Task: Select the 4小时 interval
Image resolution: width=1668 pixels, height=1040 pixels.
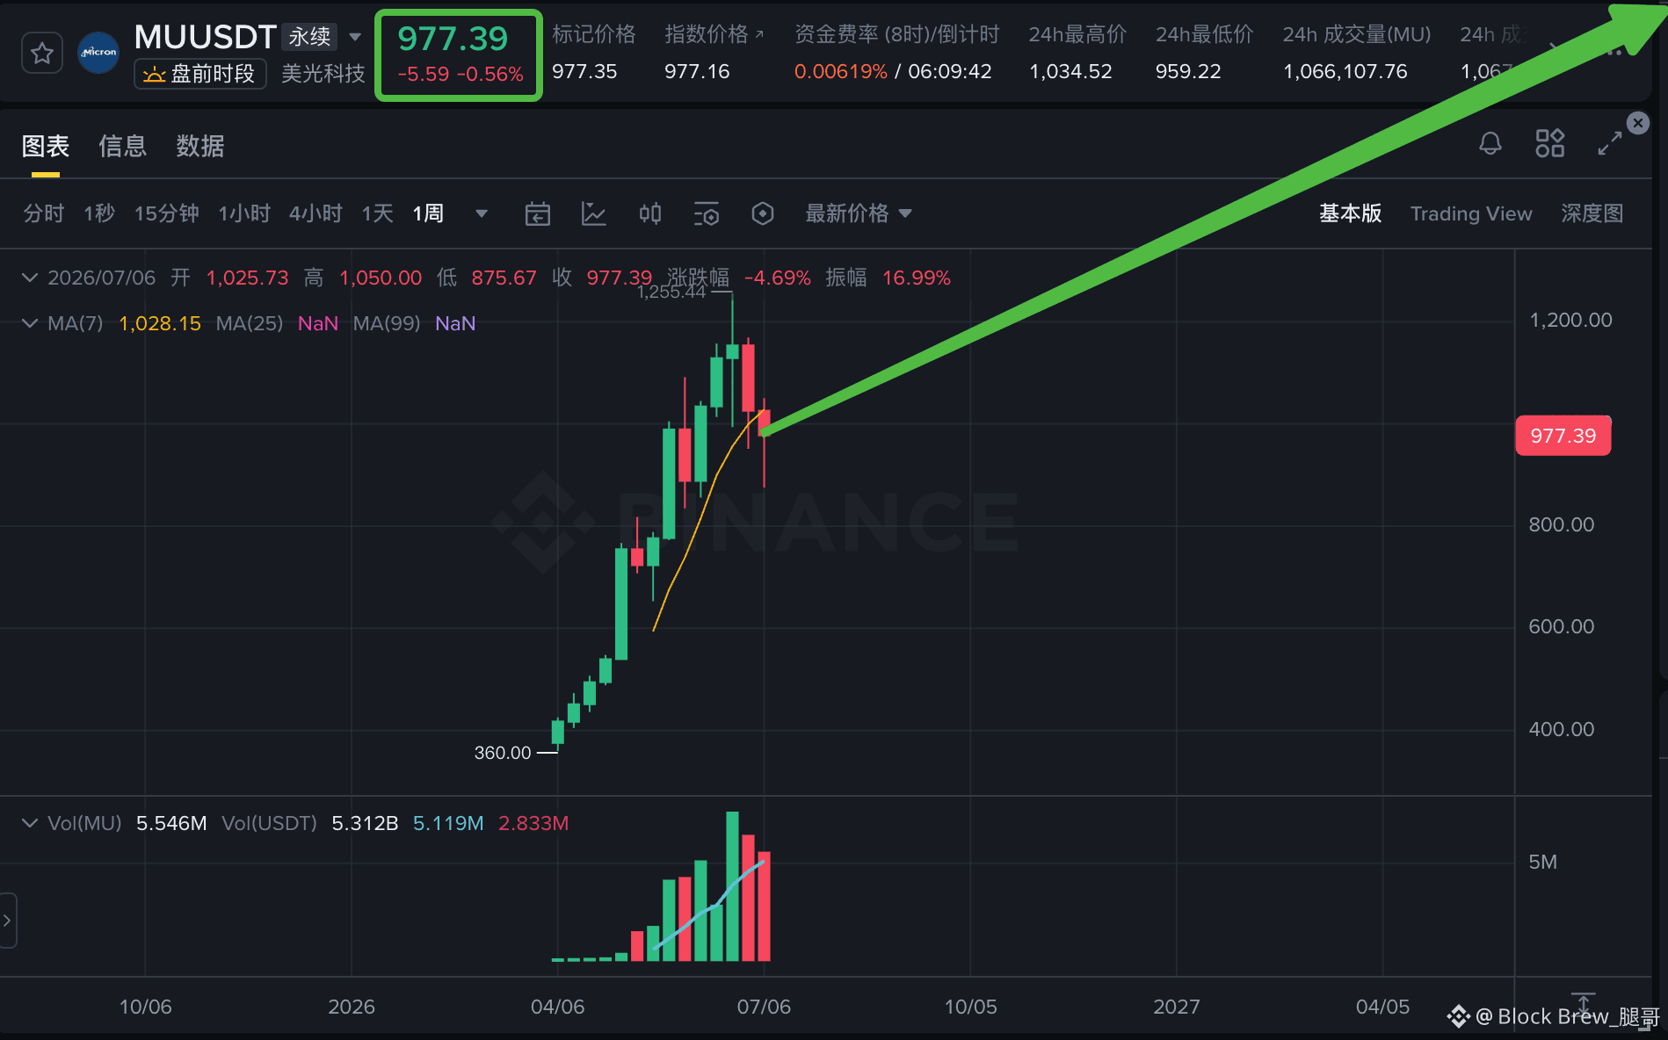Action: [315, 213]
